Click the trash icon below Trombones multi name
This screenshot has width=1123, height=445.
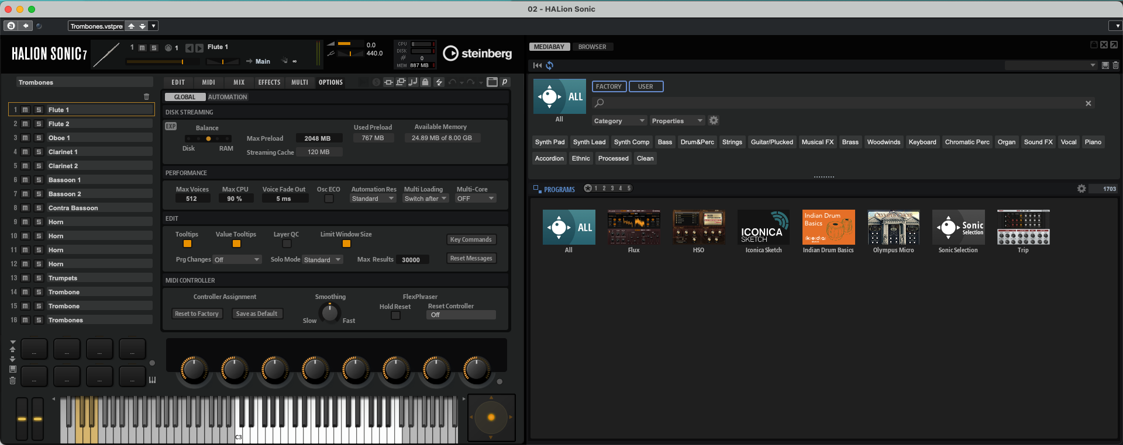[146, 97]
